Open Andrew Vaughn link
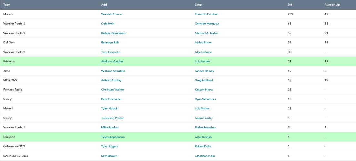The image size is (356, 161). 111,62
